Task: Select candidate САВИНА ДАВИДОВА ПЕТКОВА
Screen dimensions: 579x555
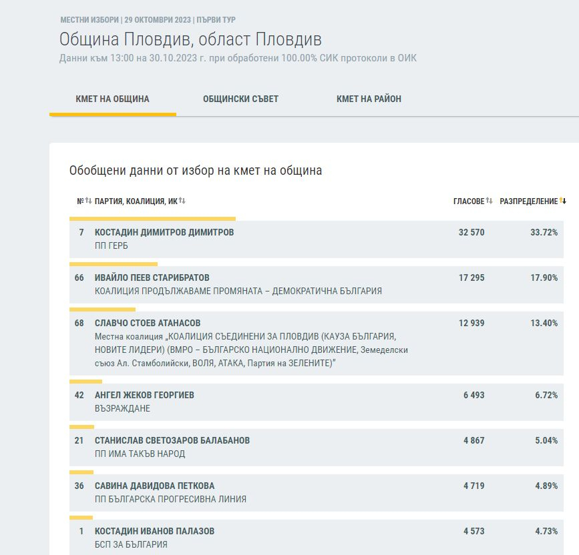Action: [x=155, y=486]
